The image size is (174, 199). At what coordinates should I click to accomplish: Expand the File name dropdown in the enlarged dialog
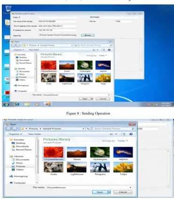130,187
